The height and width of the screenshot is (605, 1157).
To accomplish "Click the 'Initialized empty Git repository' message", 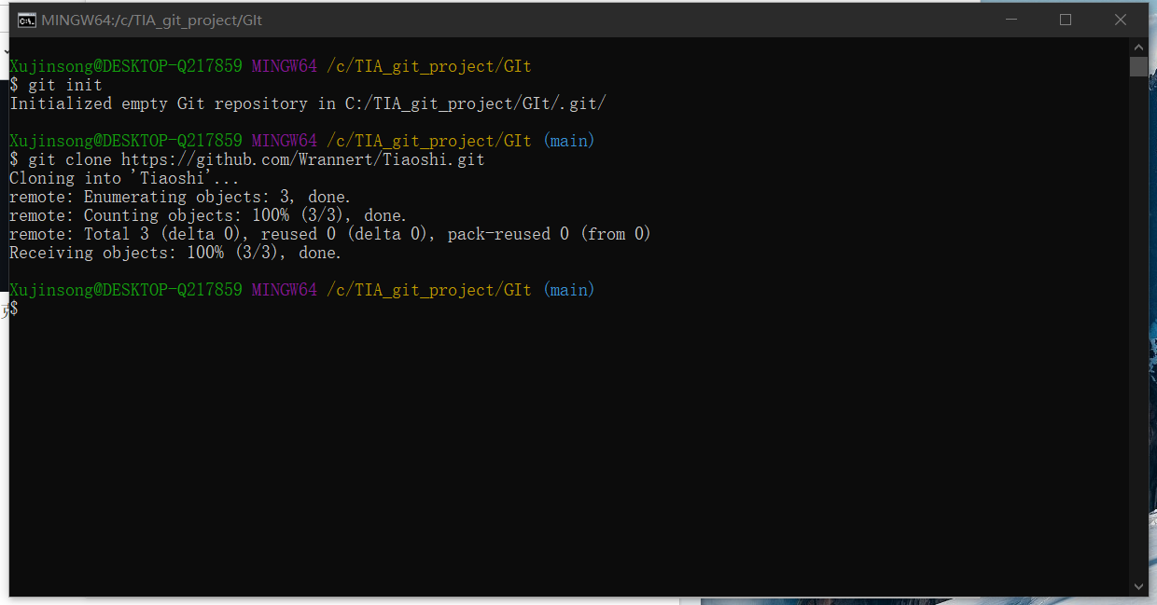I will [x=308, y=103].
